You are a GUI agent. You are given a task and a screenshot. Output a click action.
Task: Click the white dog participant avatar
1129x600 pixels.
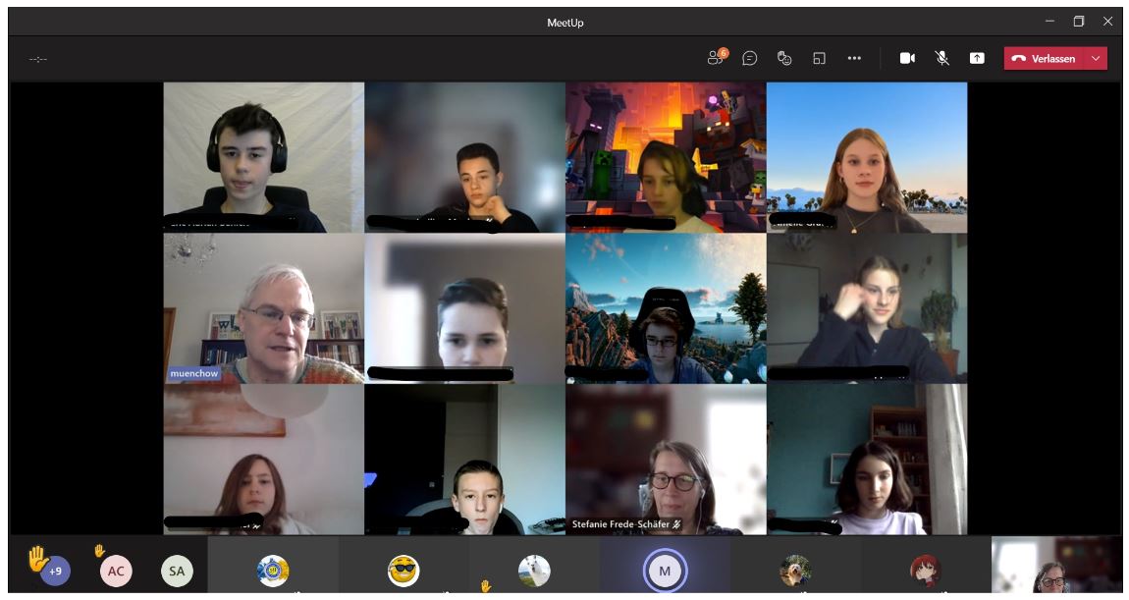pyautogui.click(x=534, y=570)
